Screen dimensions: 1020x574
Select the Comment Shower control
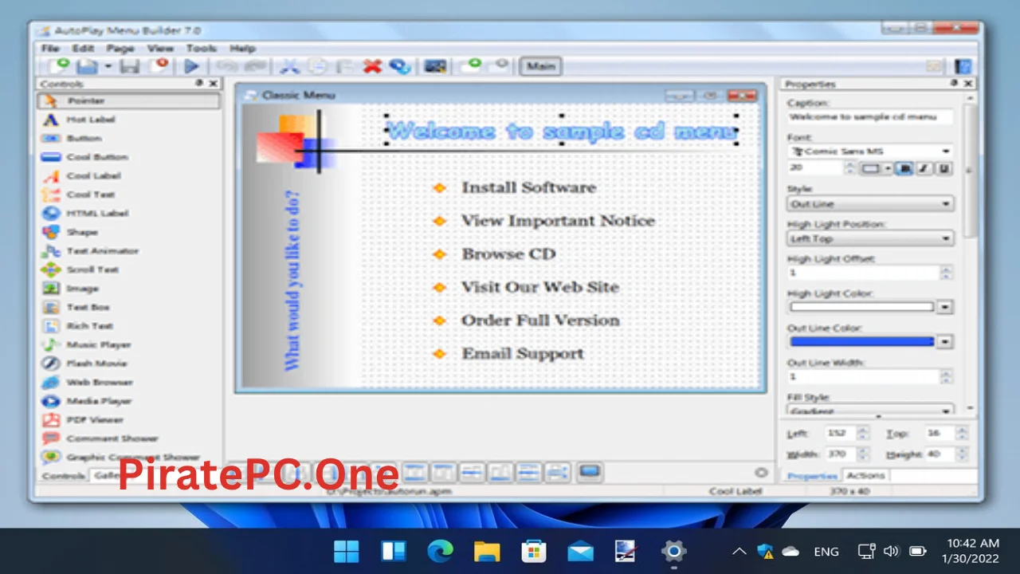click(x=129, y=438)
